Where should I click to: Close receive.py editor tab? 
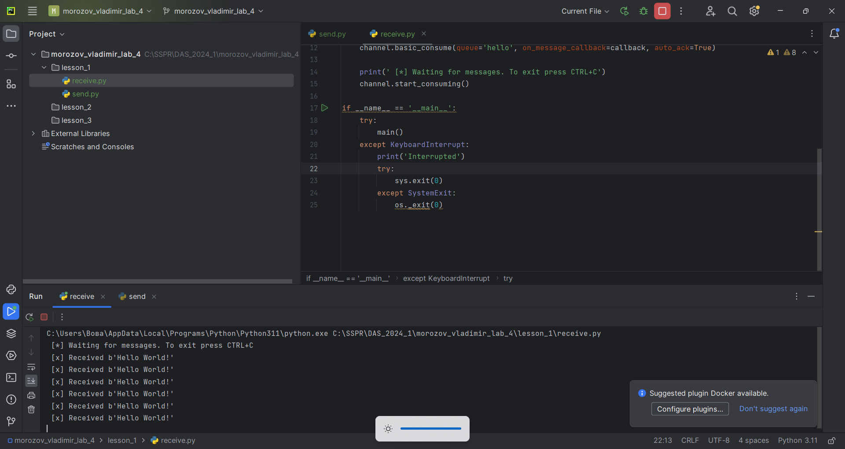[424, 33]
